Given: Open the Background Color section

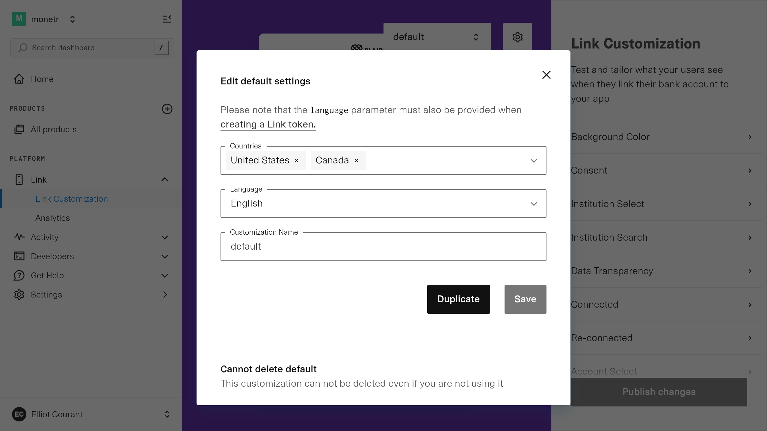Looking at the screenshot, I should click(661, 137).
